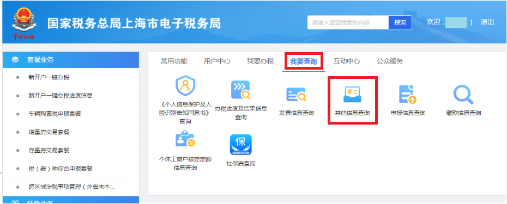Click the 套餐业务 layers icon

pyautogui.click(x=15, y=60)
